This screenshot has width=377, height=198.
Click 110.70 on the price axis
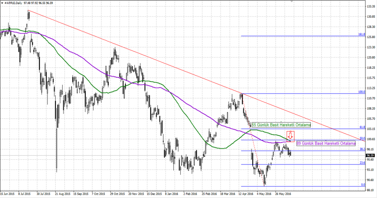pos(371,98)
